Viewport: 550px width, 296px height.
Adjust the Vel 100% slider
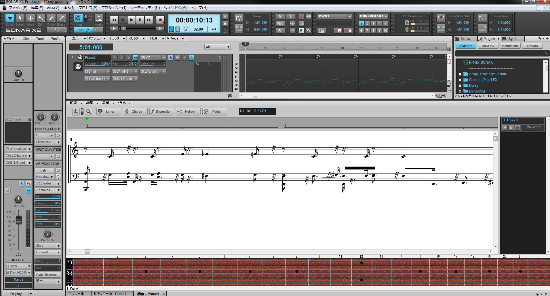tap(48, 197)
